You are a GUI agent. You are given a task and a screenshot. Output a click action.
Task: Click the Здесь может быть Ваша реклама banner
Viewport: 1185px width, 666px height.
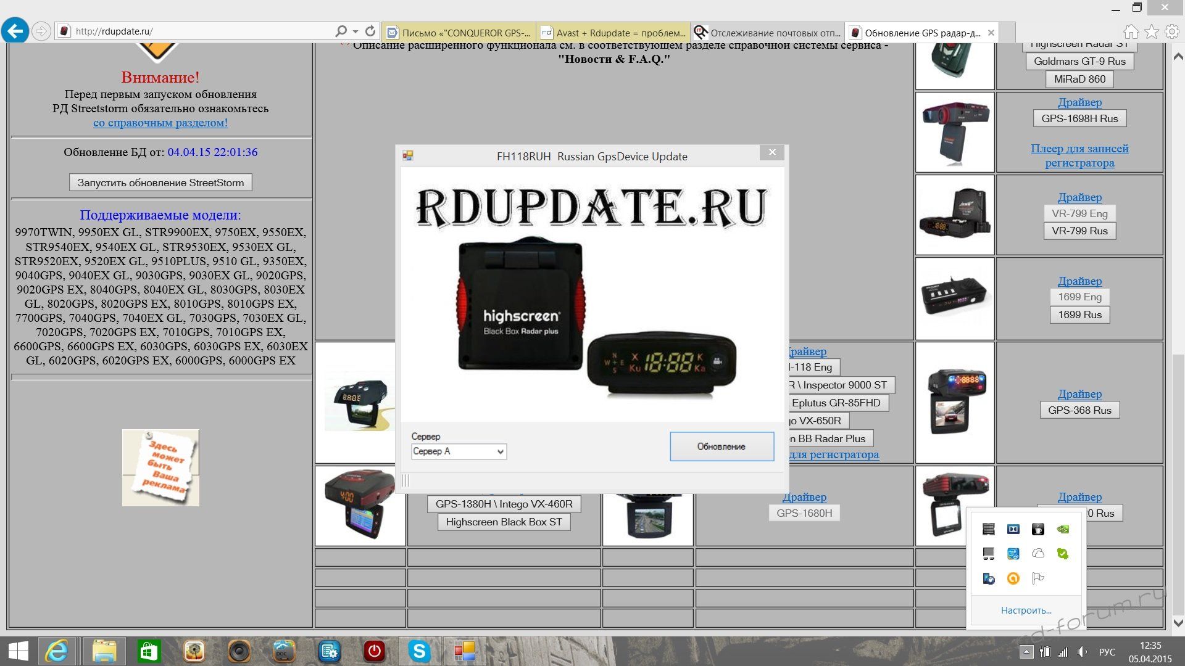point(160,468)
